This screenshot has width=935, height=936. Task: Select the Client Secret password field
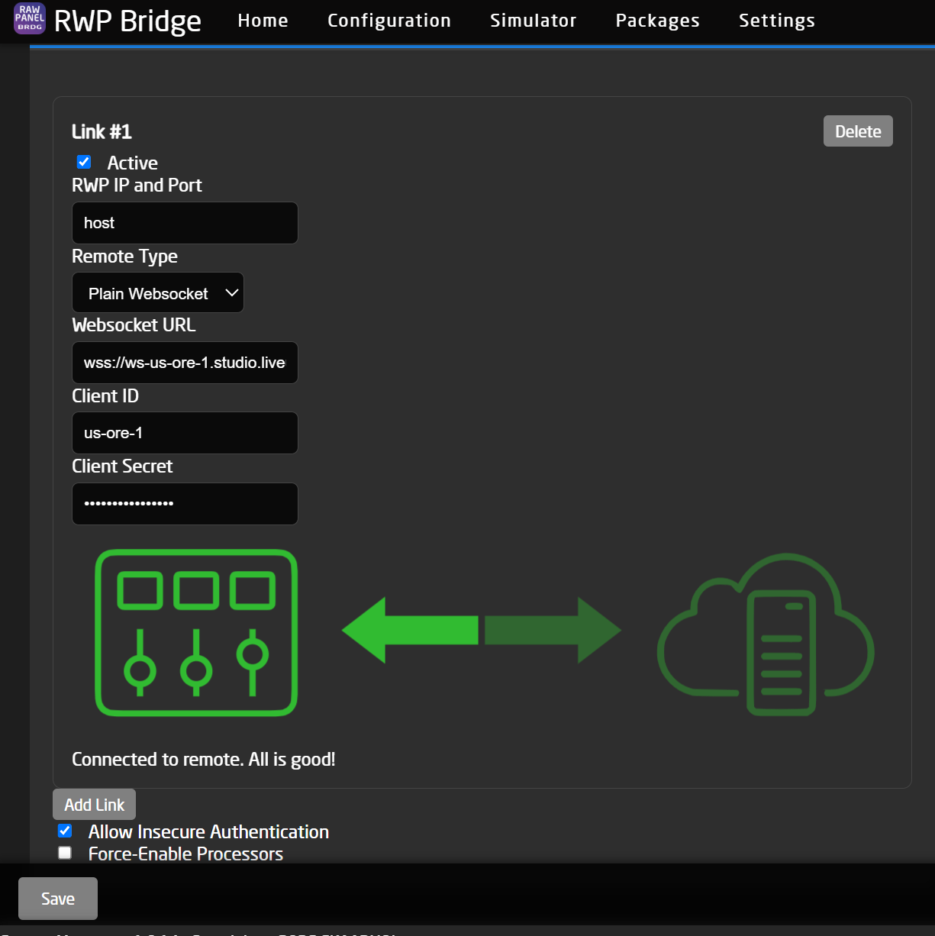185,504
